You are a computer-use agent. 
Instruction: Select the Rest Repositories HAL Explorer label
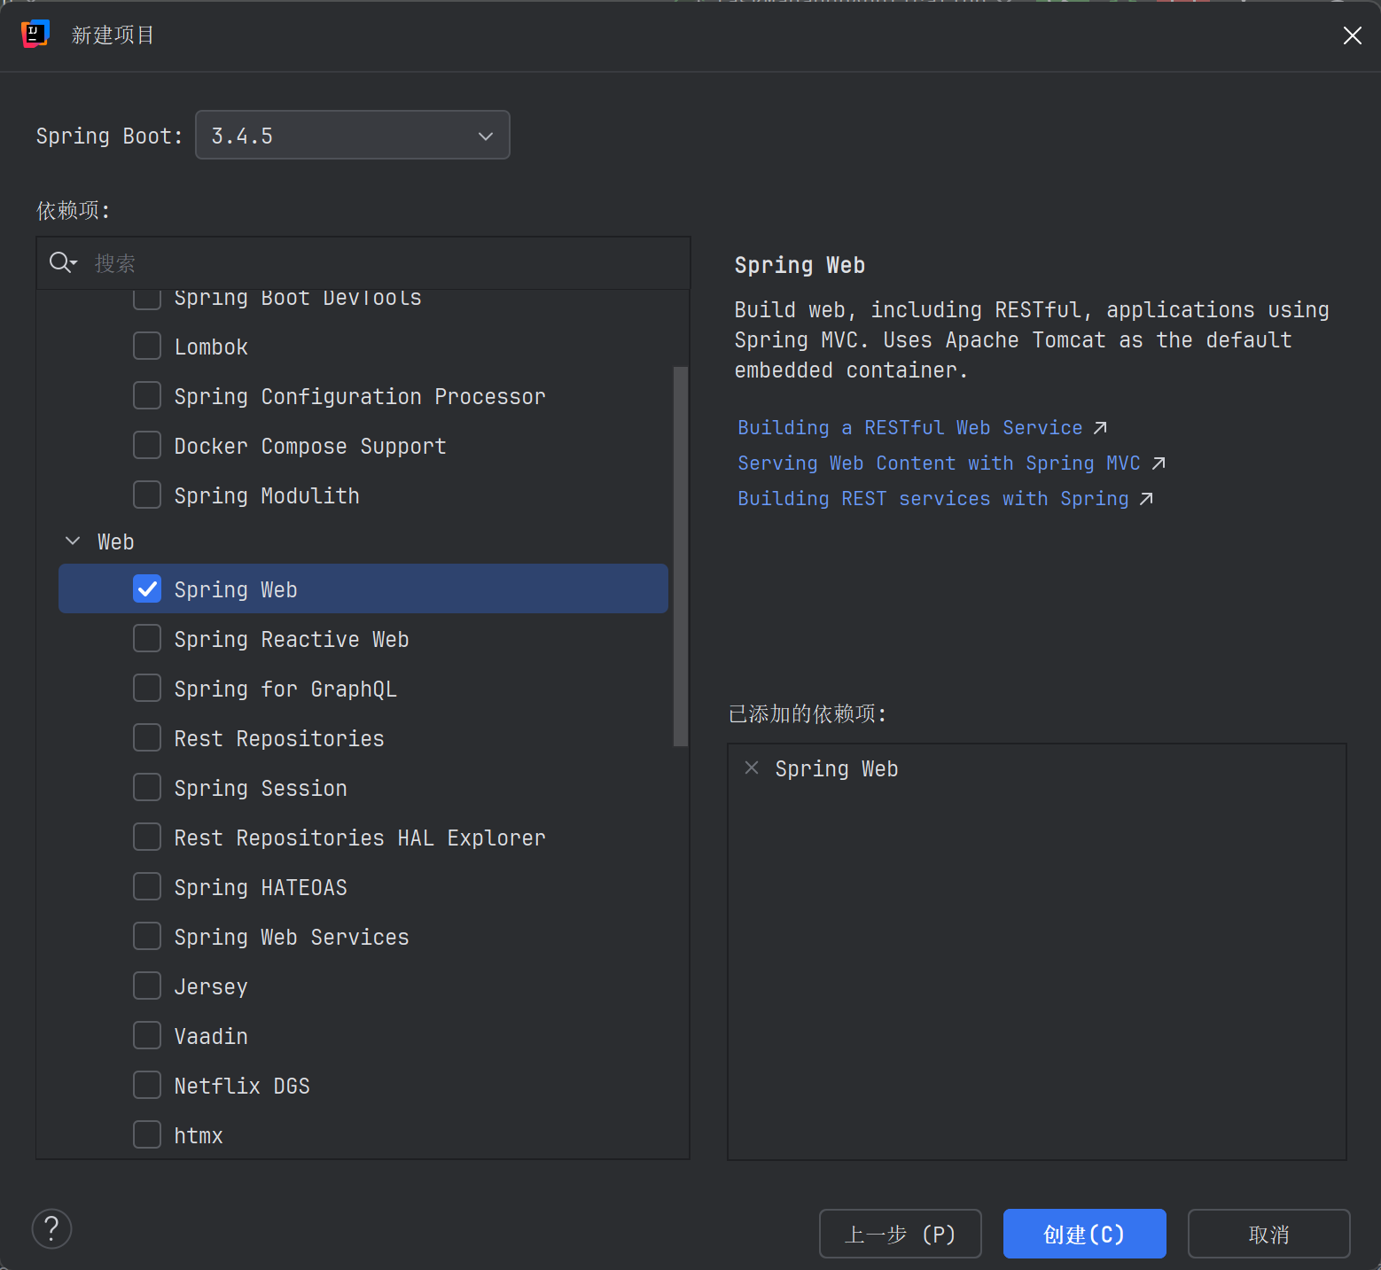point(360,838)
